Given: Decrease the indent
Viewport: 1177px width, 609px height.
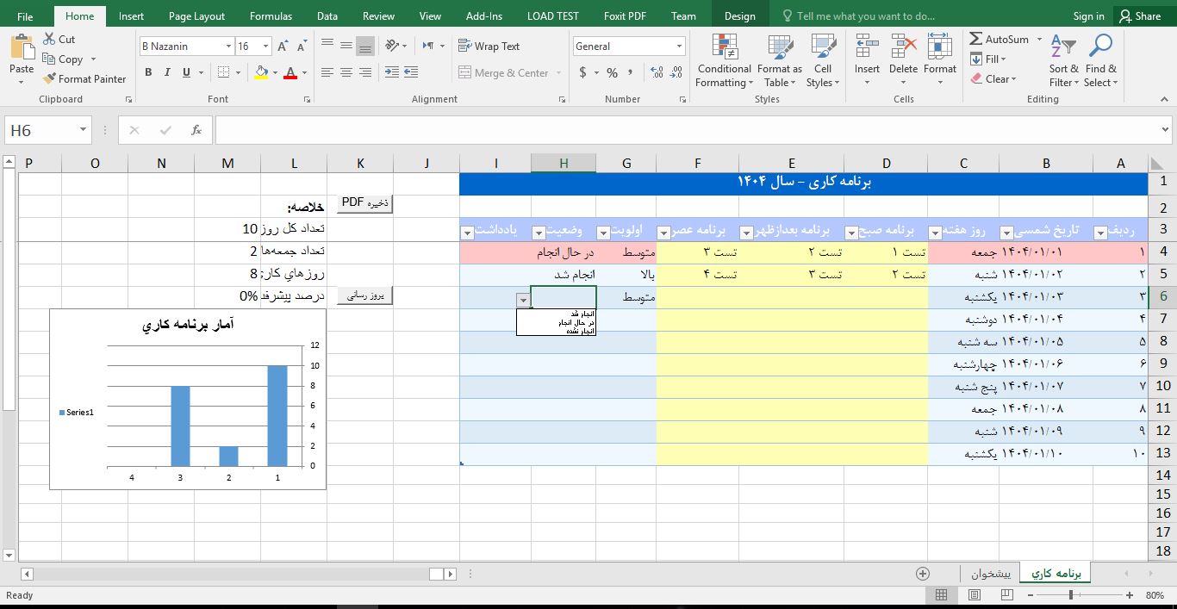Looking at the screenshot, I should point(392,72).
